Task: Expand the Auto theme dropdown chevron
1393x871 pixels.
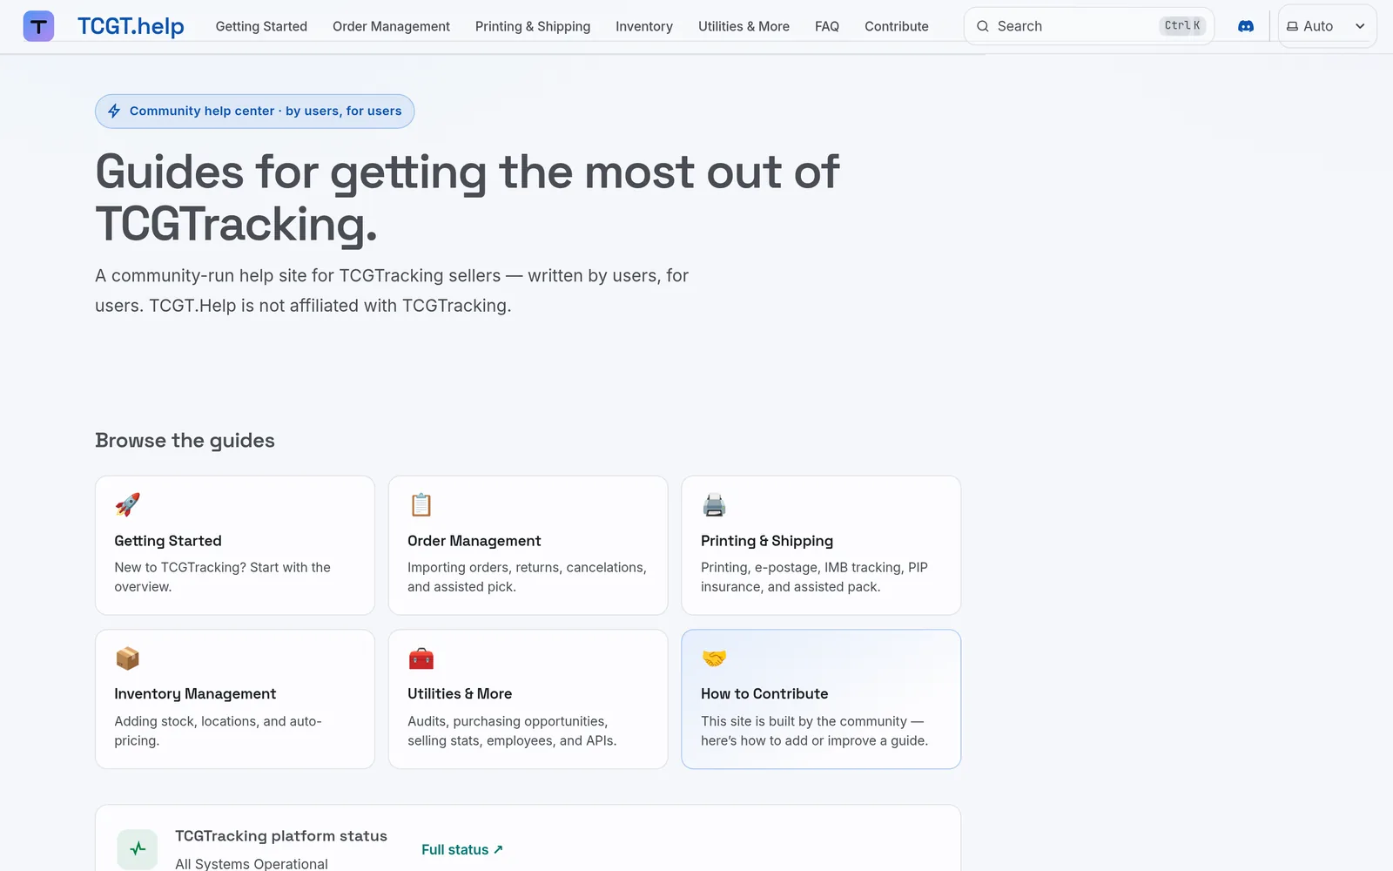Action: 1360,26
